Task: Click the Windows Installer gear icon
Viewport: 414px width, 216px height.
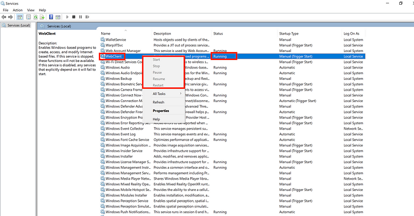Action: tap(103, 156)
